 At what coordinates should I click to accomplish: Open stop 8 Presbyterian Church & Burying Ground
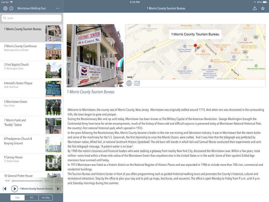(31, 144)
